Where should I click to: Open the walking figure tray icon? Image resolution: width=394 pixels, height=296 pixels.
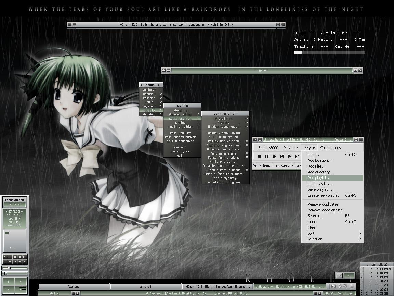(340, 286)
